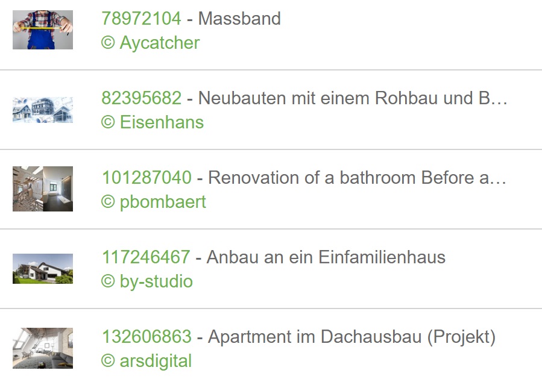
Task: Open author by-studio's credit link
Action: pos(147,282)
